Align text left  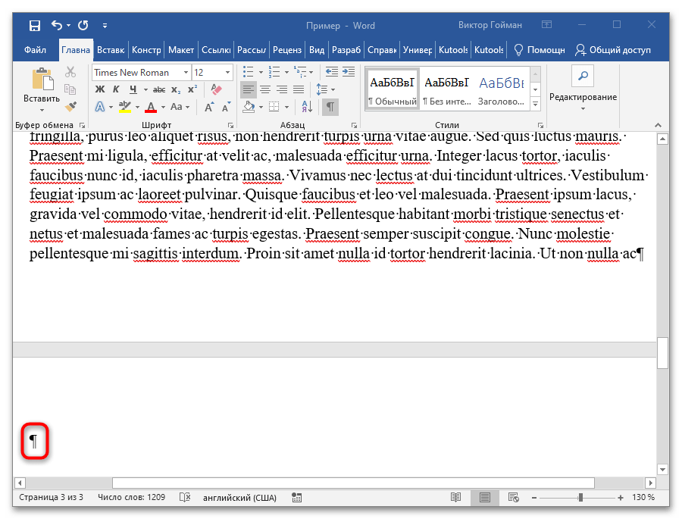coord(249,89)
